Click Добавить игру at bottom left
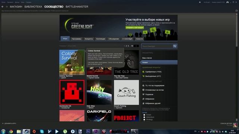This screenshot has height=134, width=239. coord(9,124)
